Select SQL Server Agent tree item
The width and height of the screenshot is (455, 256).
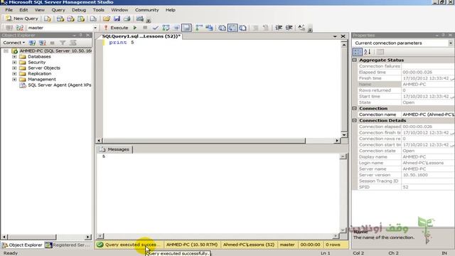55,85
